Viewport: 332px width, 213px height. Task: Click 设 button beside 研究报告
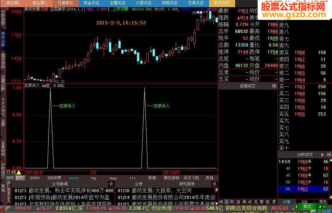click(x=215, y=184)
